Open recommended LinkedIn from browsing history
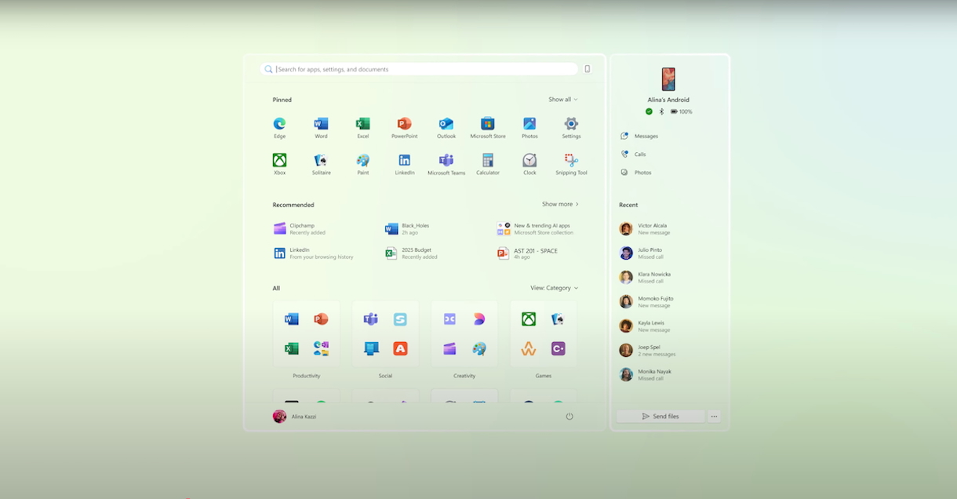The width and height of the screenshot is (957, 499). [x=313, y=253]
